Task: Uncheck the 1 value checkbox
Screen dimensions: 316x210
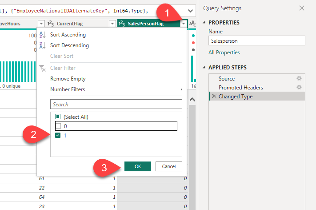Action: click(x=57, y=135)
